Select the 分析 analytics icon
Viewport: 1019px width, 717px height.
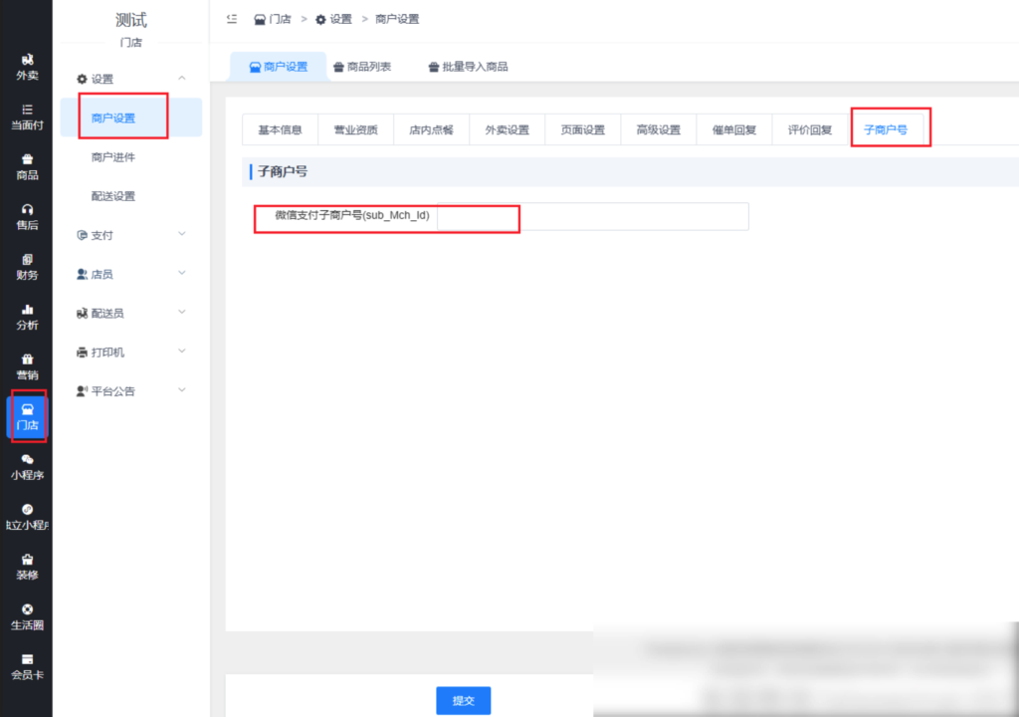click(x=26, y=317)
